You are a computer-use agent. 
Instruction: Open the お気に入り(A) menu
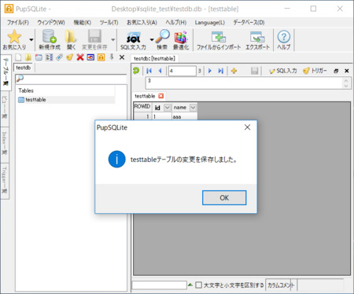[x=142, y=23]
